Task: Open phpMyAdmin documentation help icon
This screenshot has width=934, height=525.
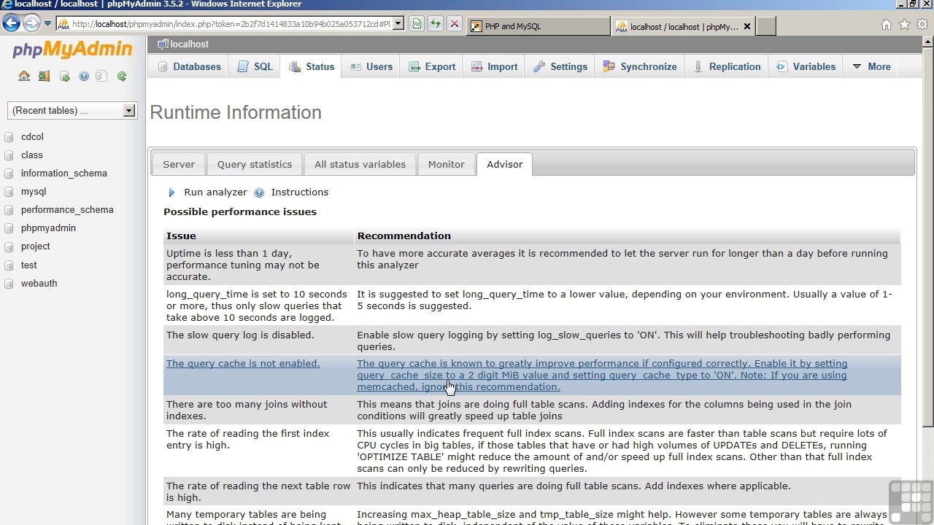Action: click(x=84, y=76)
